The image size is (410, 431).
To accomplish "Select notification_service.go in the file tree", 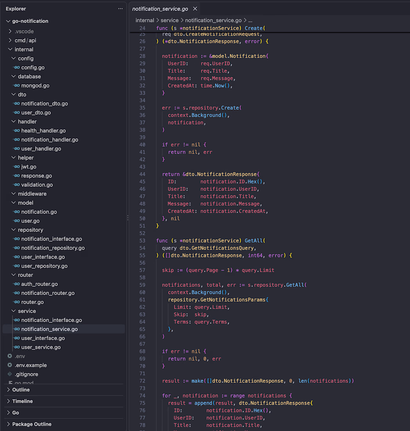I will pyautogui.click(x=64, y=329).
